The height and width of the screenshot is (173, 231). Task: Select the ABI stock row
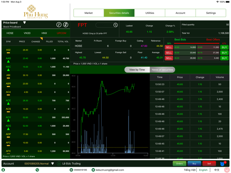[36, 76]
